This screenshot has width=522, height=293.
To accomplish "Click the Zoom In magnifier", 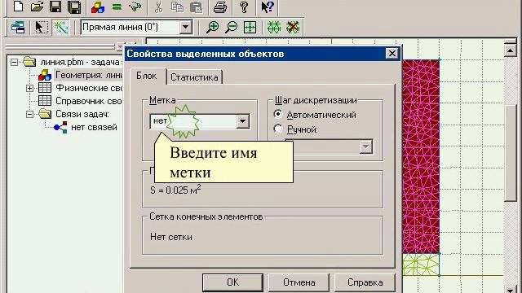I will tap(212, 27).
